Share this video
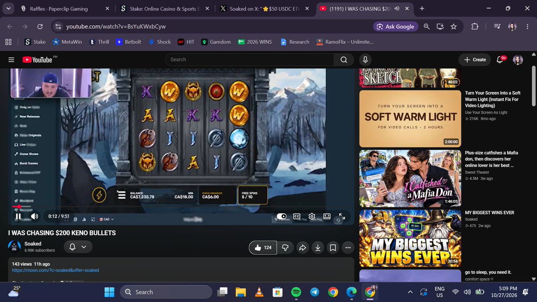 tap(303, 247)
